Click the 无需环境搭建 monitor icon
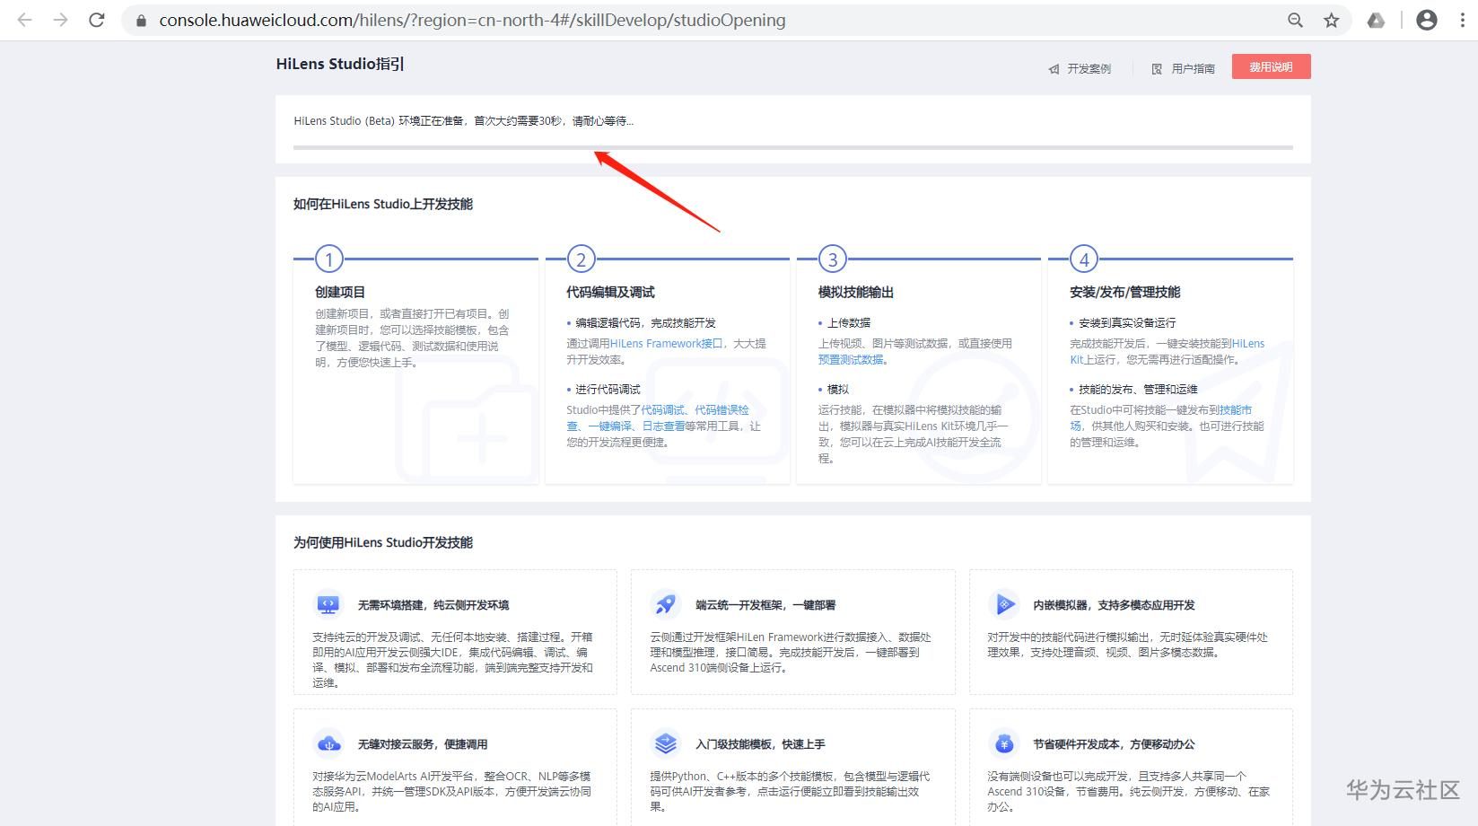 click(328, 604)
